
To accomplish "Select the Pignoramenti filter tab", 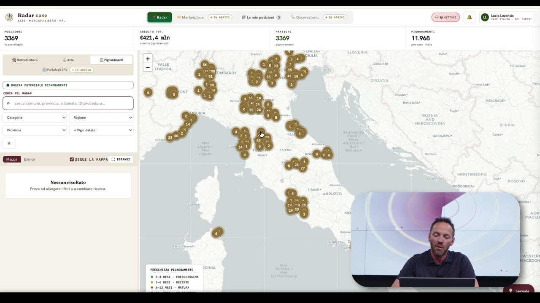I will (111, 60).
